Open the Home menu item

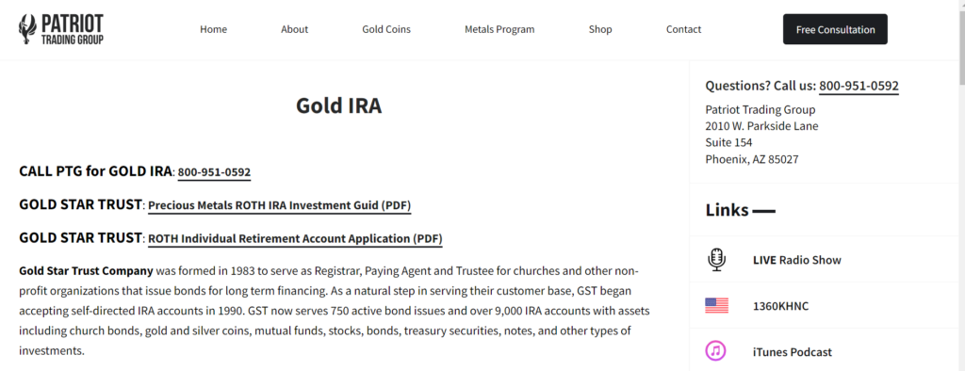tap(214, 29)
